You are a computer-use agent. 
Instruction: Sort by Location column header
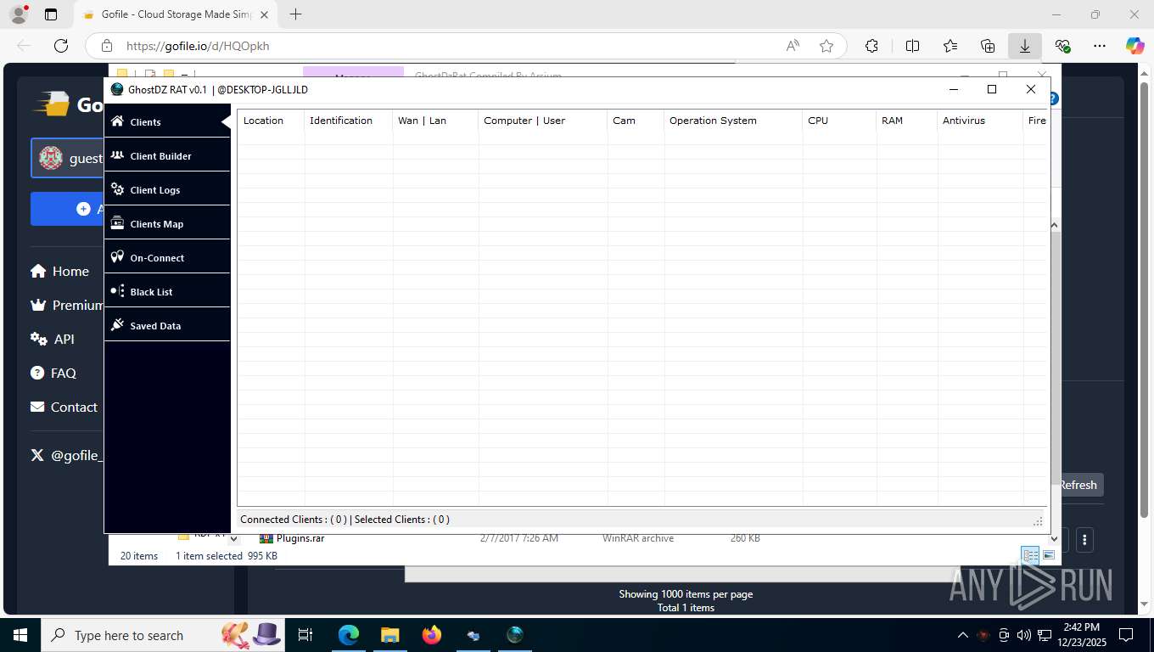[270, 121]
